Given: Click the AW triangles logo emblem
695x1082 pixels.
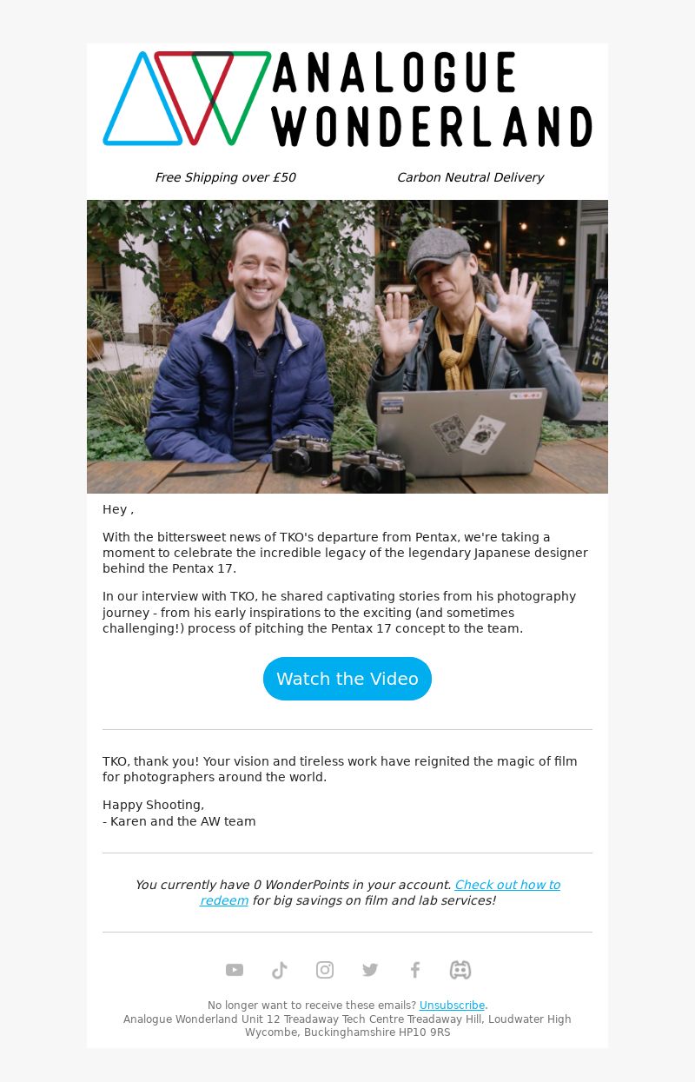Looking at the screenshot, I should (187, 98).
